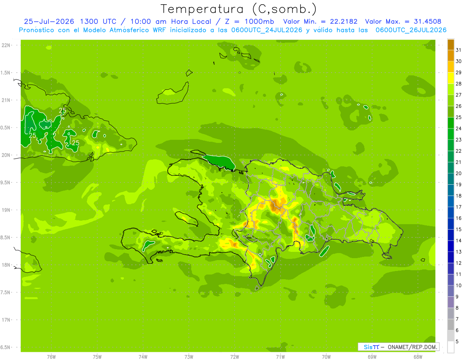Select the lime legend swatch between 27 and 28
This screenshot has width=469, height=362.
click(451, 89)
